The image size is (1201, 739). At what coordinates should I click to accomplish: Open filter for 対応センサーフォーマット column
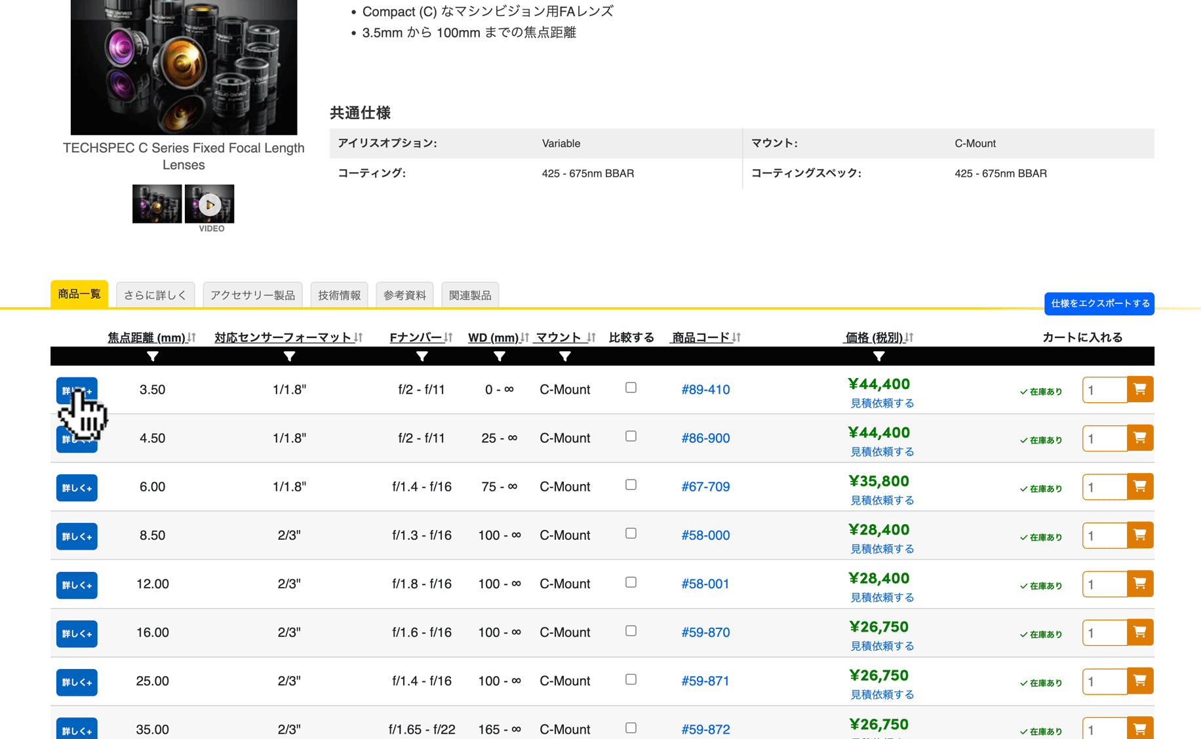click(x=289, y=356)
